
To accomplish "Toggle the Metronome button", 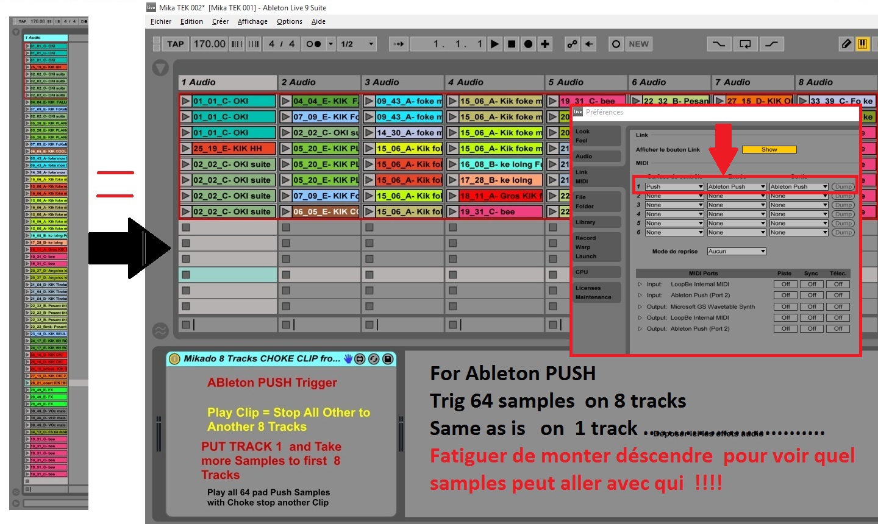I will coord(313,44).
